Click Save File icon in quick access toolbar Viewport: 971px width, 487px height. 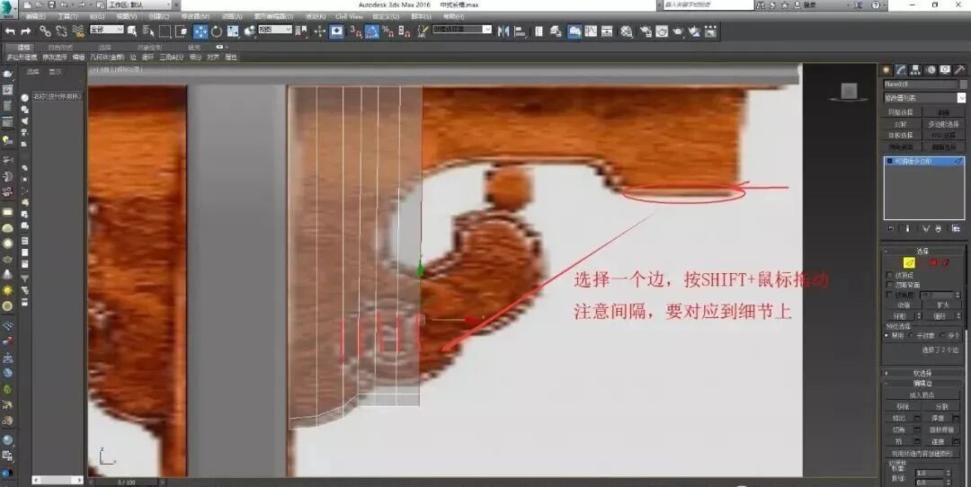click(x=49, y=5)
